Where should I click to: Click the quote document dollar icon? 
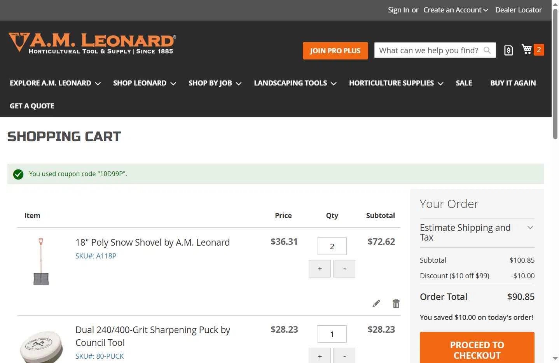(508, 50)
